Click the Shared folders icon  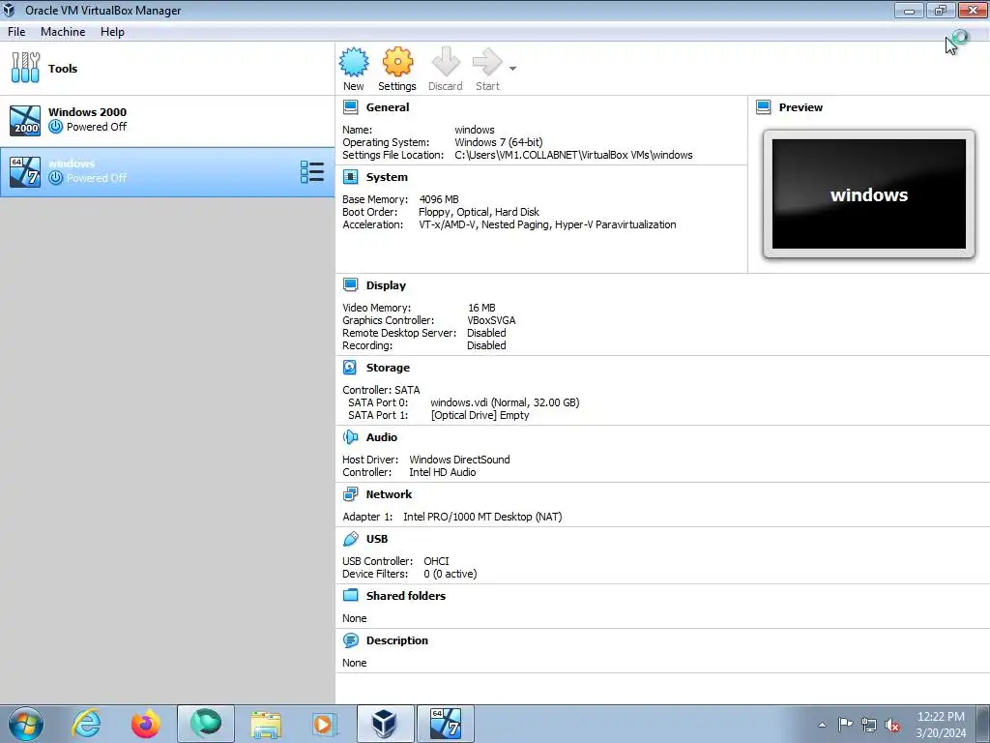[x=350, y=595]
